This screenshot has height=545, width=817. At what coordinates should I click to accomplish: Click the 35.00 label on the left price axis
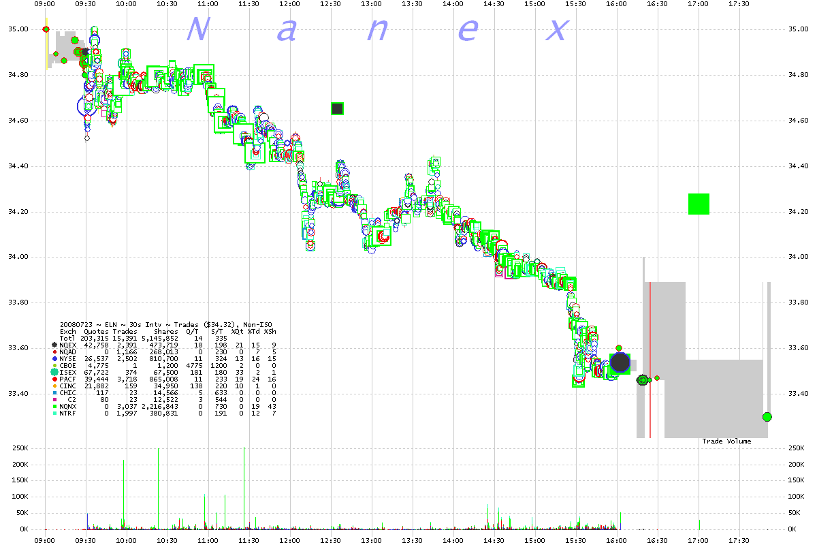pos(18,29)
